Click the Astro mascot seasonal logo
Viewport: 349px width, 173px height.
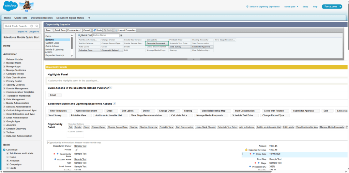tap(26, 7)
